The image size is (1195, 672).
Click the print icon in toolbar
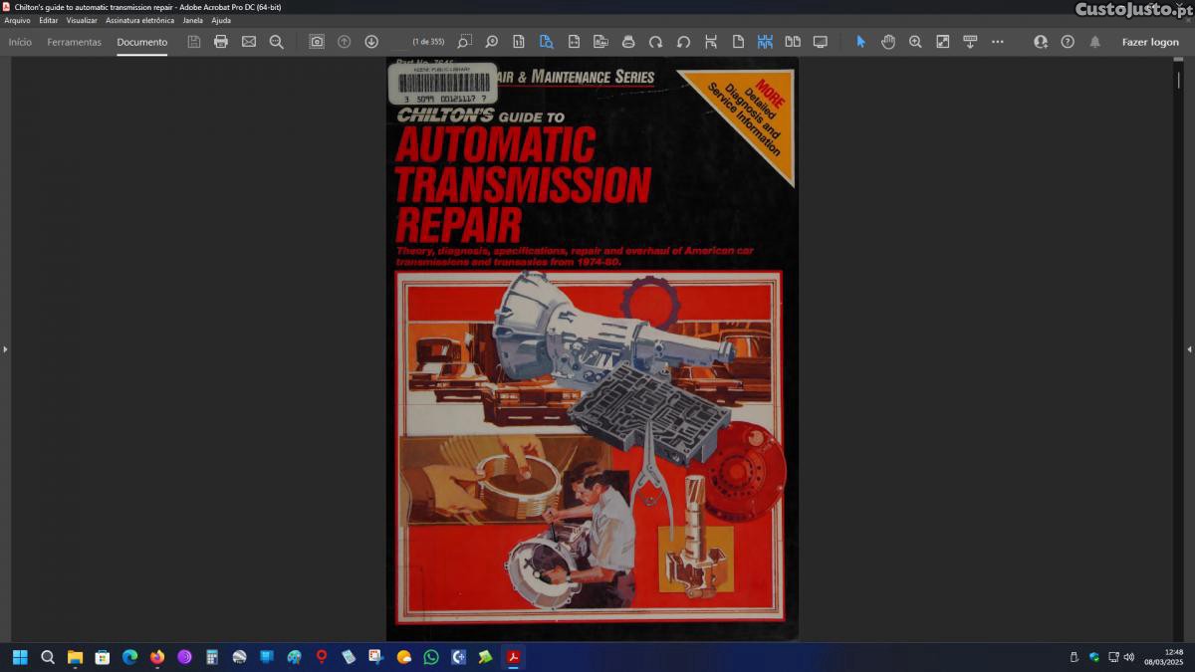[221, 42]
